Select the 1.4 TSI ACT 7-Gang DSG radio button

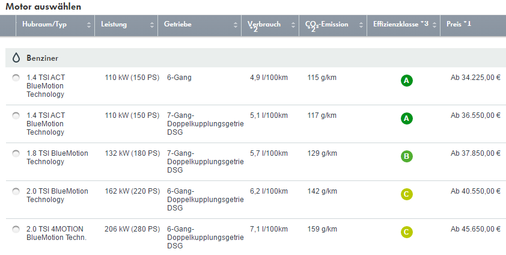(x=16, y=115)
